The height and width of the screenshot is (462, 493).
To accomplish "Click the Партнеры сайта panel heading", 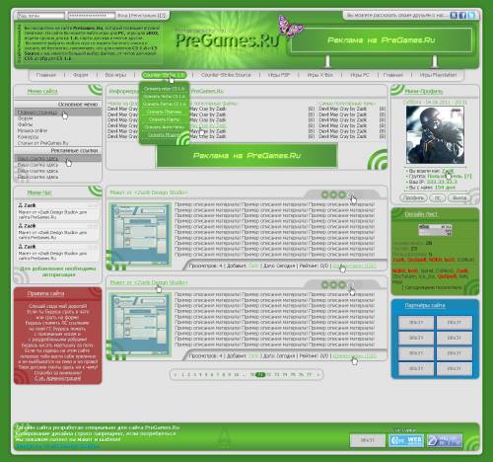I will point(425,305).
